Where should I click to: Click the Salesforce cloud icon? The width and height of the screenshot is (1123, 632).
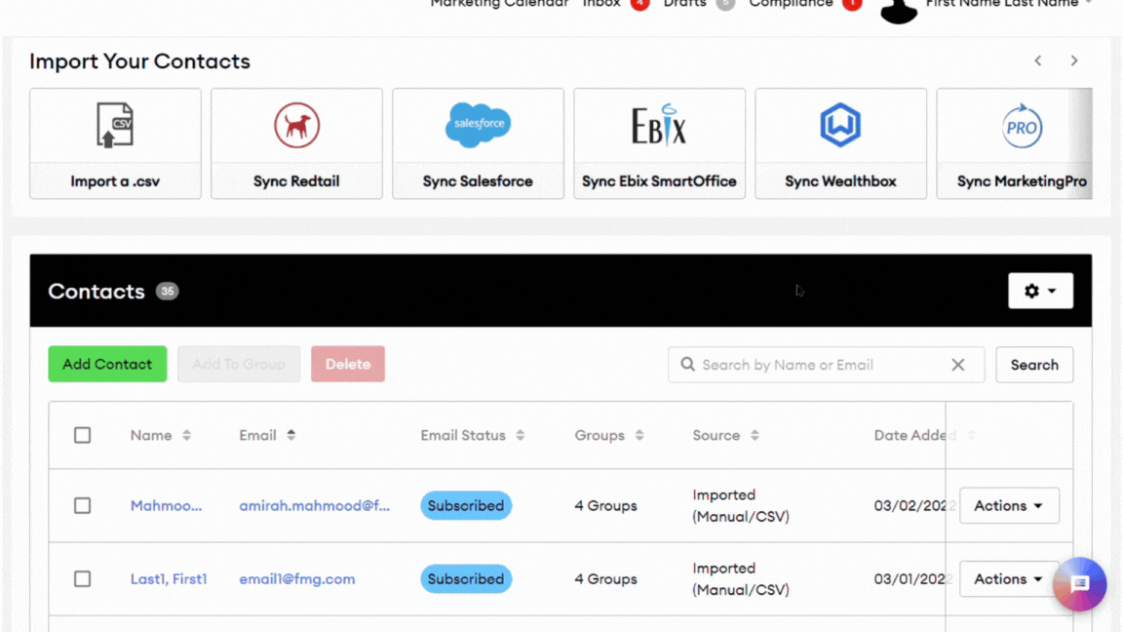click(x=478, y=126)
